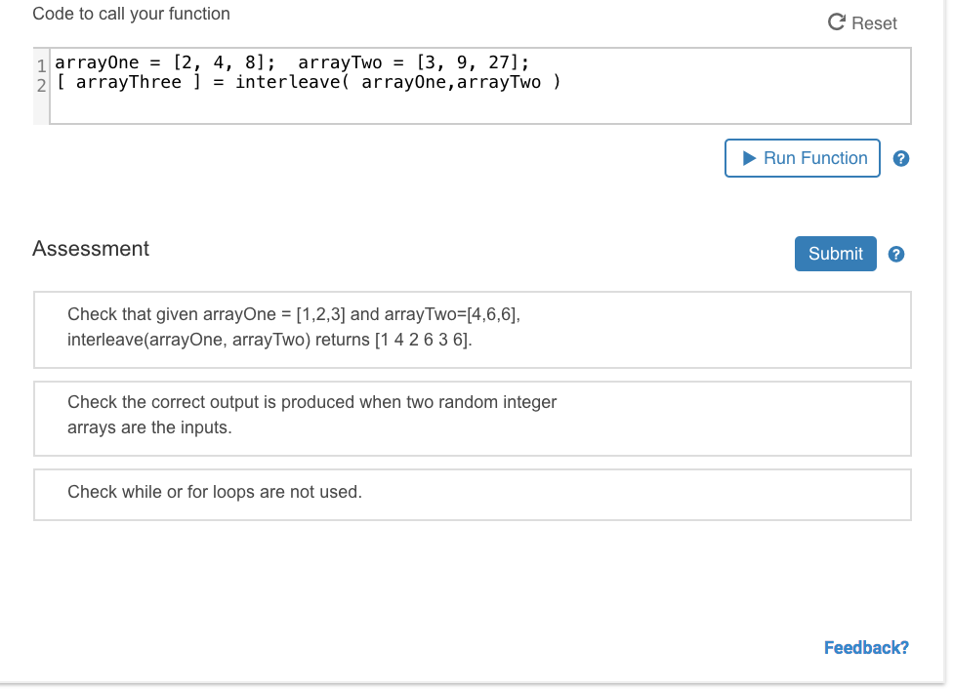Submit the code for assessment
The image size is (953, 689).
(x=835, y=254)
